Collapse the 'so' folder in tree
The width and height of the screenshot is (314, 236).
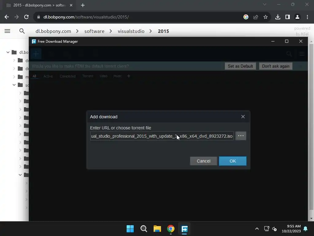tap(14, 85)
